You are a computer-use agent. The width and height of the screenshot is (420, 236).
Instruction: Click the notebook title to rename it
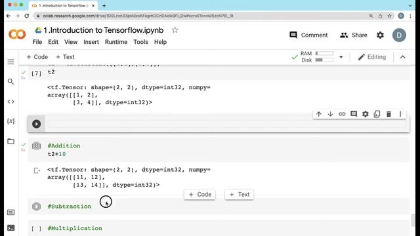(x=104, y=30)
